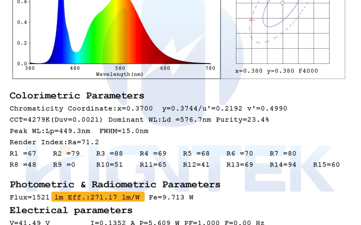
Task: Click the red cross chromaticity marker
Action: (x=252, y=20)
